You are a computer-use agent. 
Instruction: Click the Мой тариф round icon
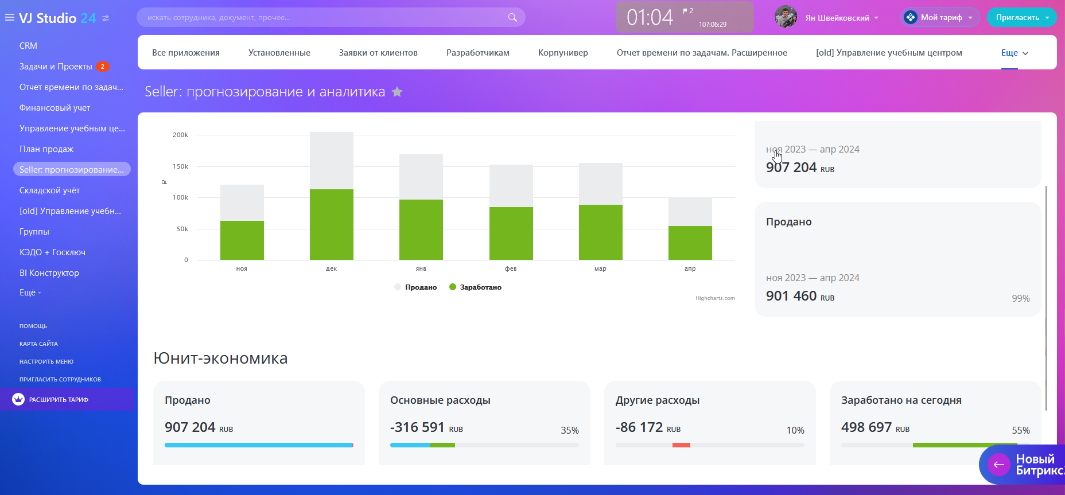pos(910,17)
